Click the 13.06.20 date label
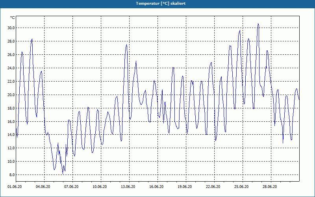Image resolution: width=315 pixels, height=197 pixels. tap(128, 187)
